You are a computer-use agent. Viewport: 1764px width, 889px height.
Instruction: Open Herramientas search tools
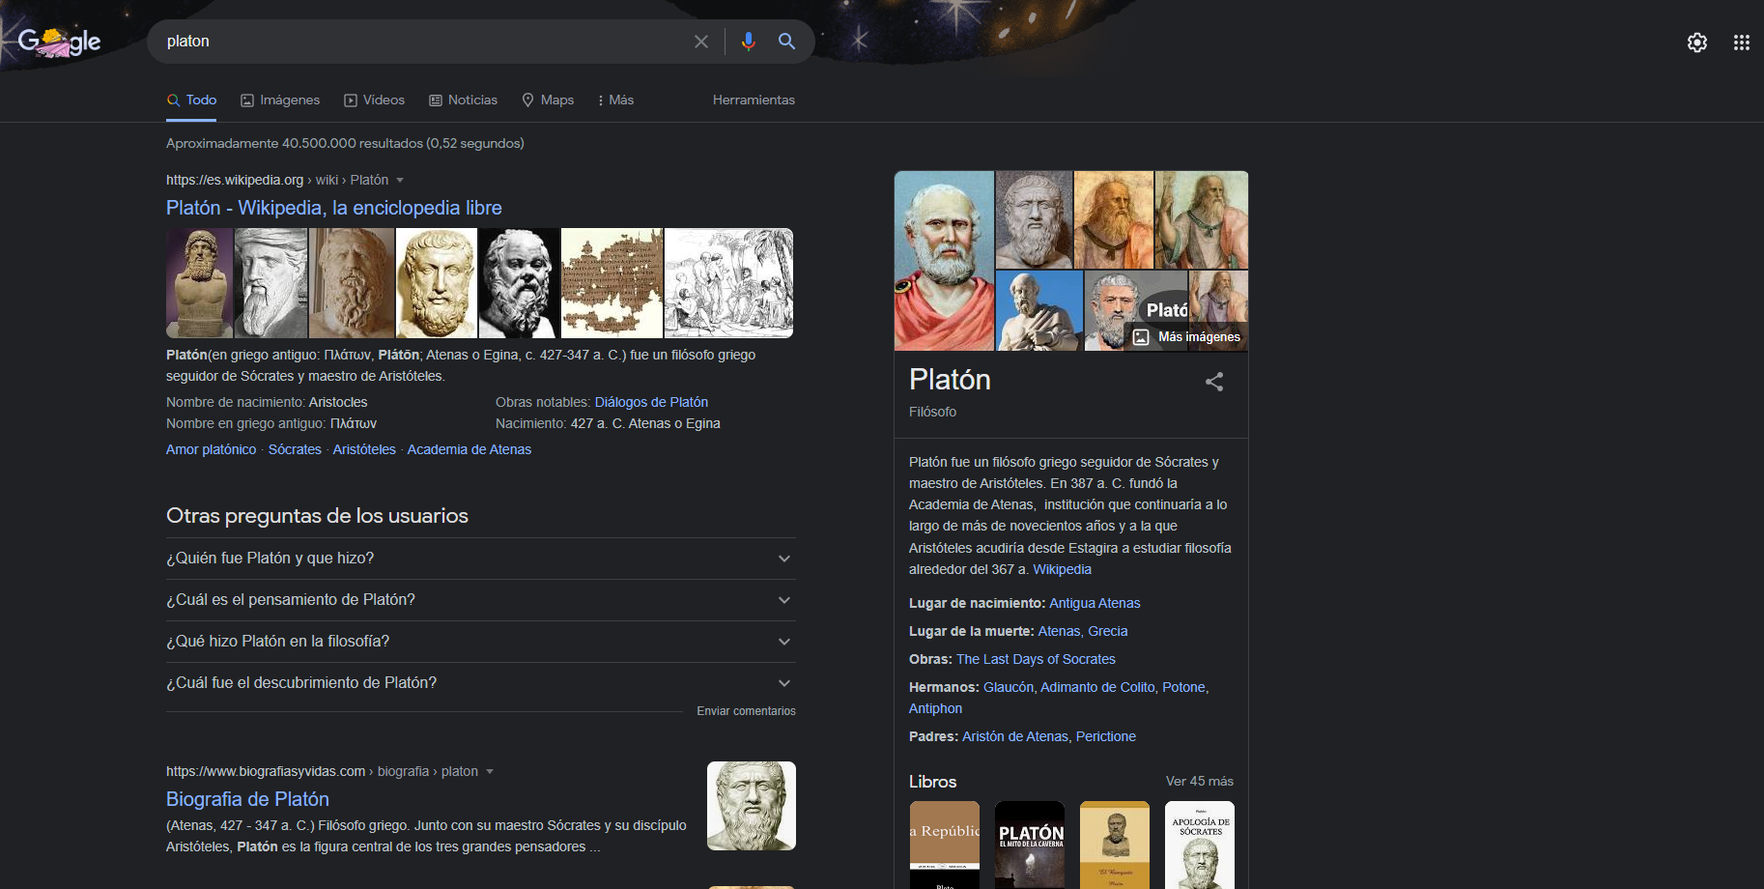coord(754,100)
